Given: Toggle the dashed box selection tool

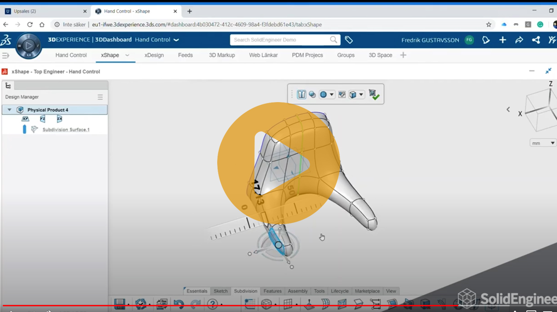Looking at the screenshot, I should pyautogui.click(x=342, y=95).
